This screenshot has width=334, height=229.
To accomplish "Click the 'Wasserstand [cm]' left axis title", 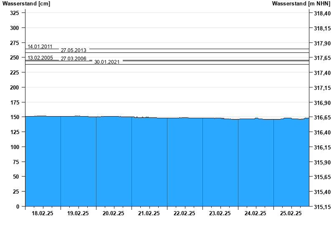I will [26, 4].
